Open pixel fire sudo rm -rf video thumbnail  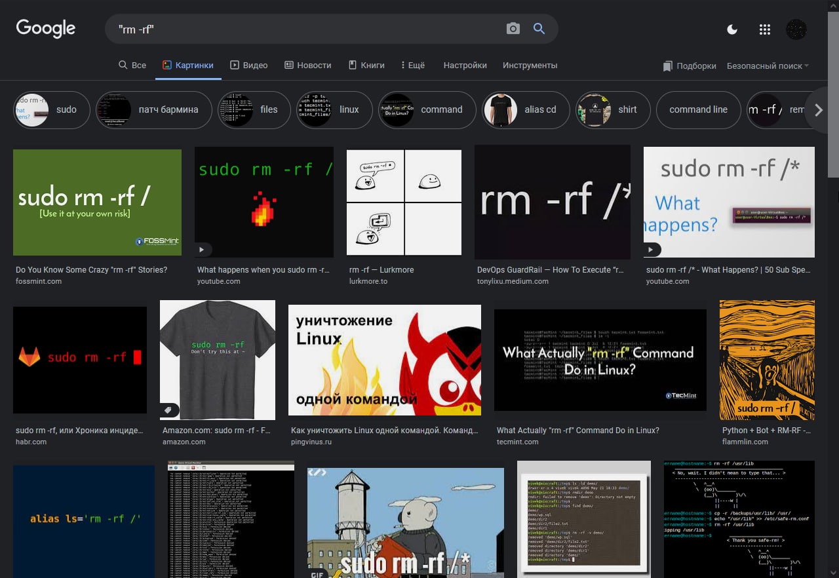point(264,202)
